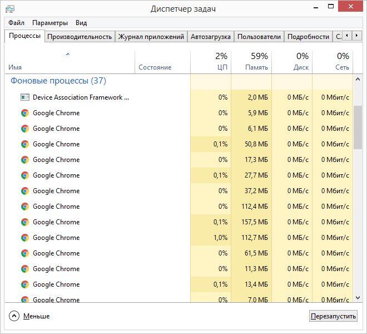Click the Chrome icon in 17,3 МБ row
367x334 pixels.
click(25, 160)
